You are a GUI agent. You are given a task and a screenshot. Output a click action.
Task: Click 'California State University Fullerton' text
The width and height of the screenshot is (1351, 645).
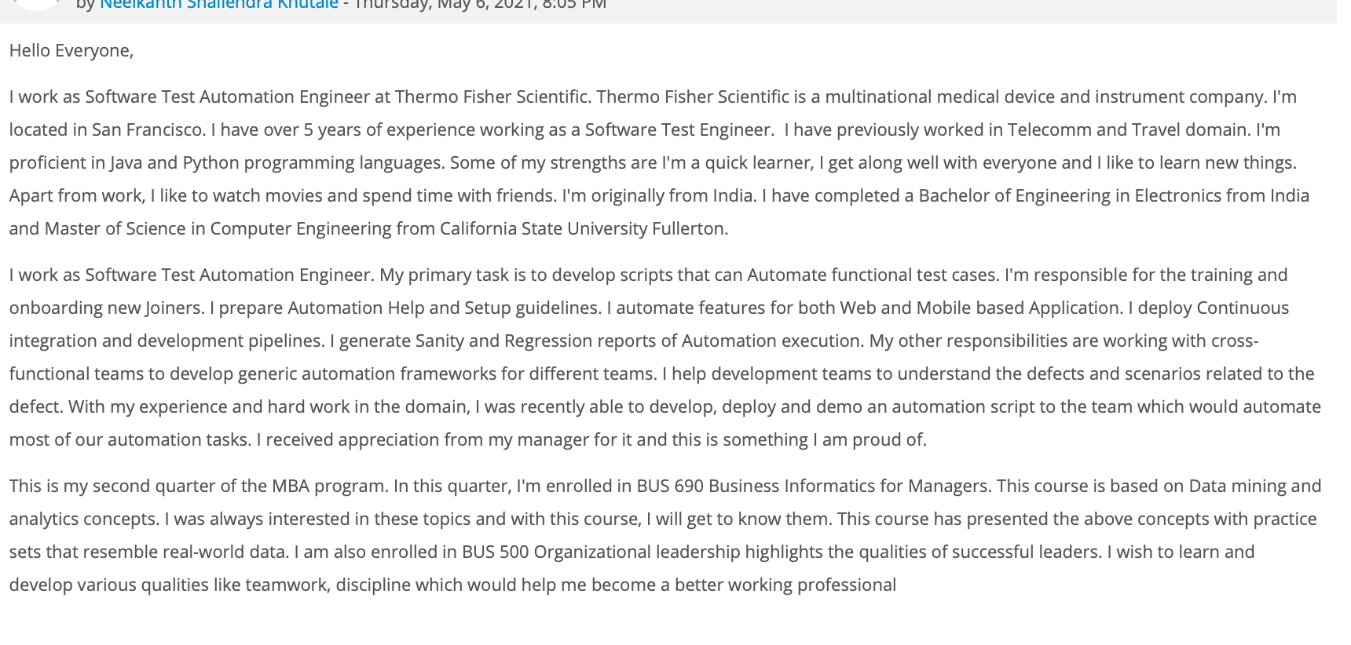[584, 229]
